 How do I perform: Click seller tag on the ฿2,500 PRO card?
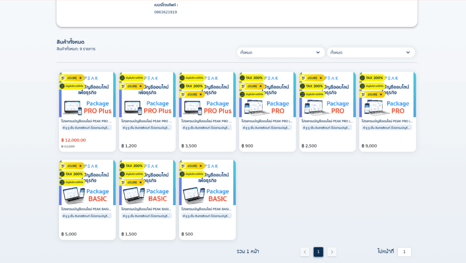327,128
